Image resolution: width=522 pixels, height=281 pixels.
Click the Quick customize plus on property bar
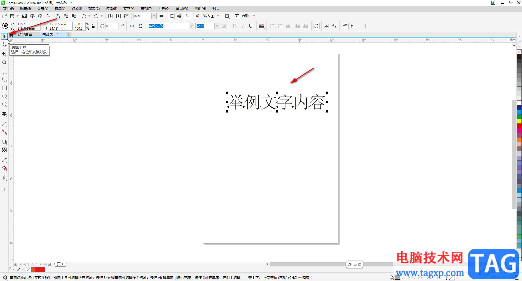pyautogui.click(x=365, y=26)
